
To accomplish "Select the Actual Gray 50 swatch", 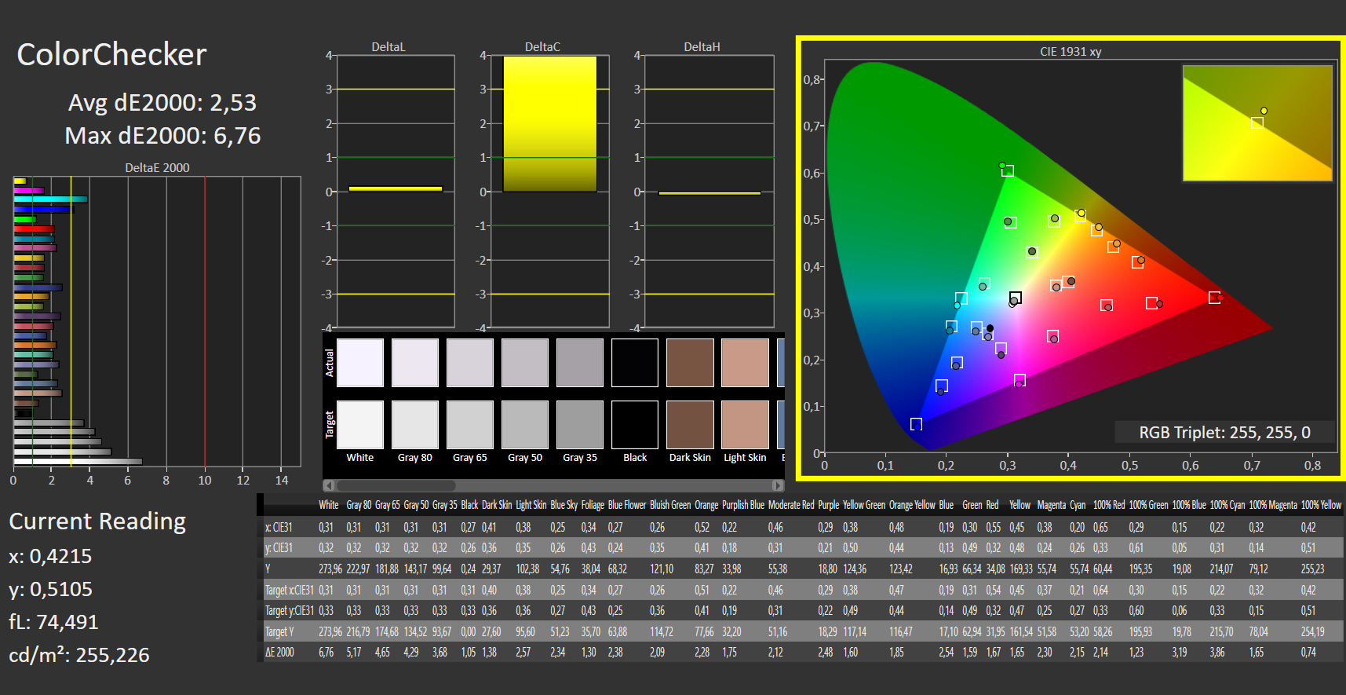I will [x=525, y=363].
